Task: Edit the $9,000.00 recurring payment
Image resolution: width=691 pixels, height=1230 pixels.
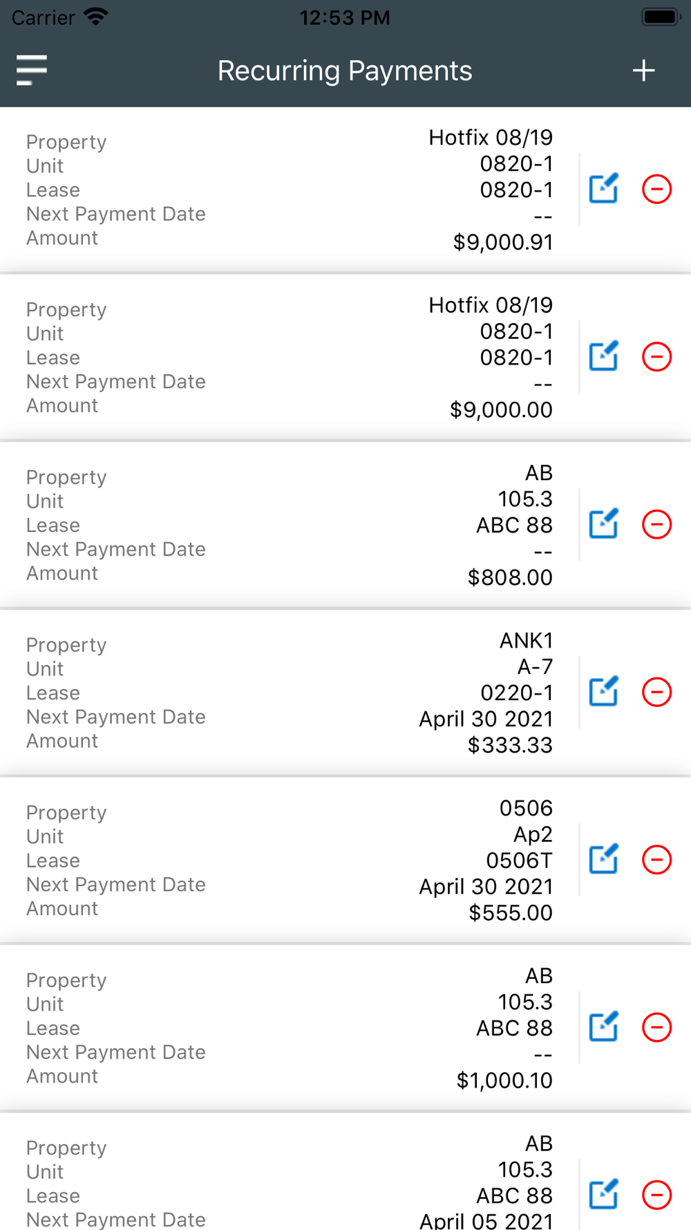Action: 603,357
